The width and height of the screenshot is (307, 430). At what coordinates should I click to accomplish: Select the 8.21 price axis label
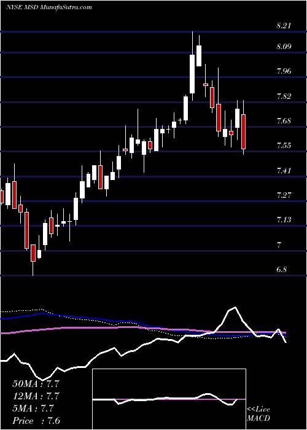284,26
